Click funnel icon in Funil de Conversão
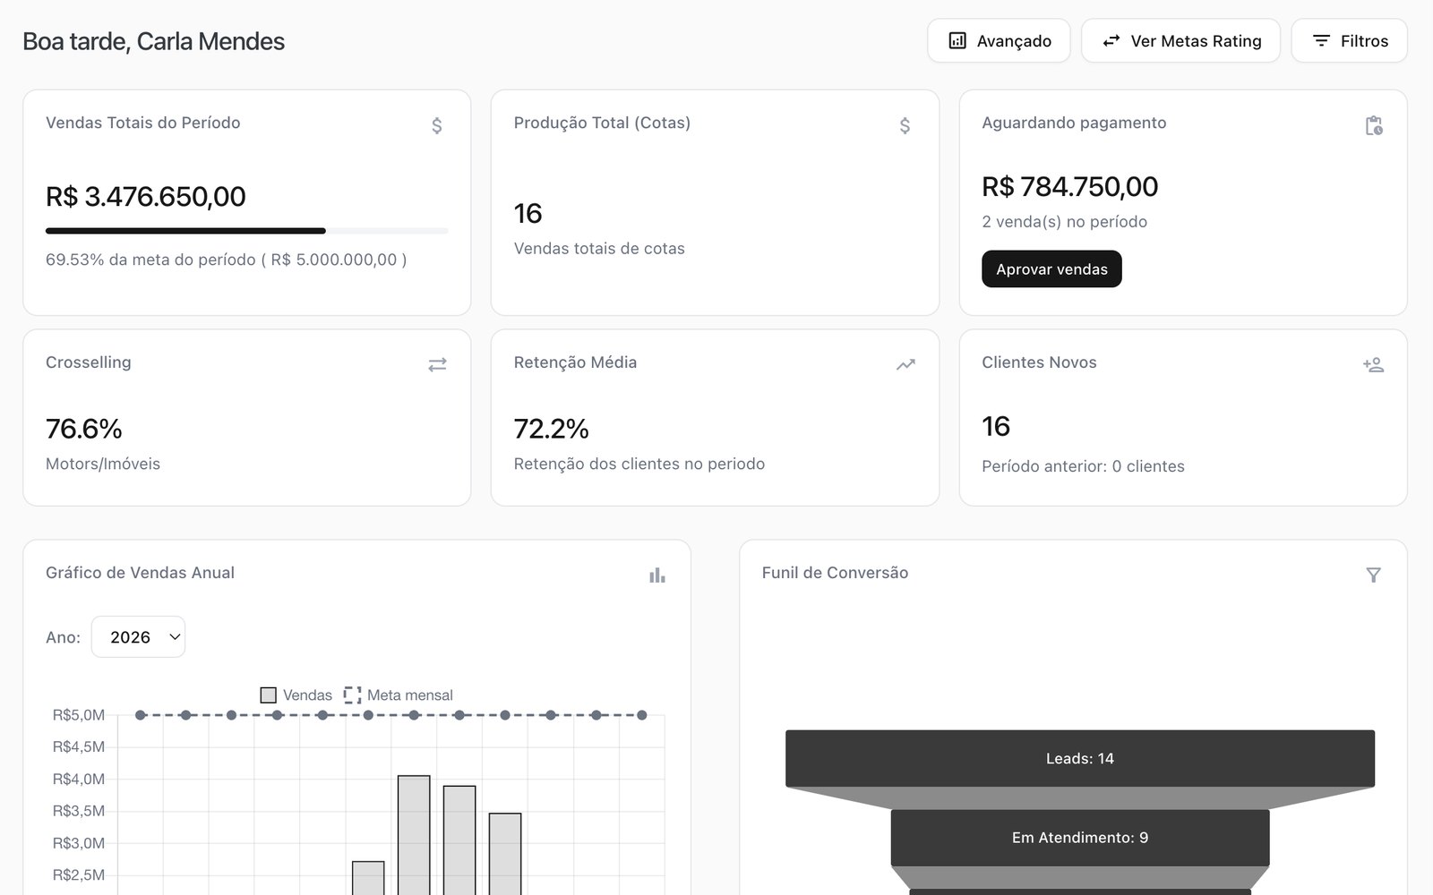 pos(1373,575)
